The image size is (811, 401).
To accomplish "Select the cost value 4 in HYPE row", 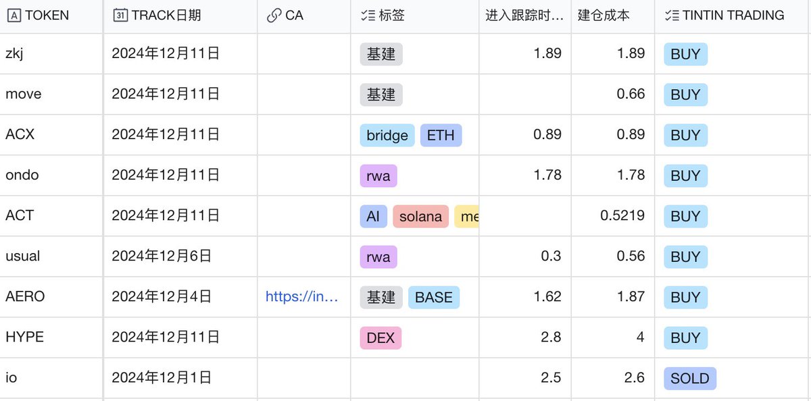I will coord(641,337).
